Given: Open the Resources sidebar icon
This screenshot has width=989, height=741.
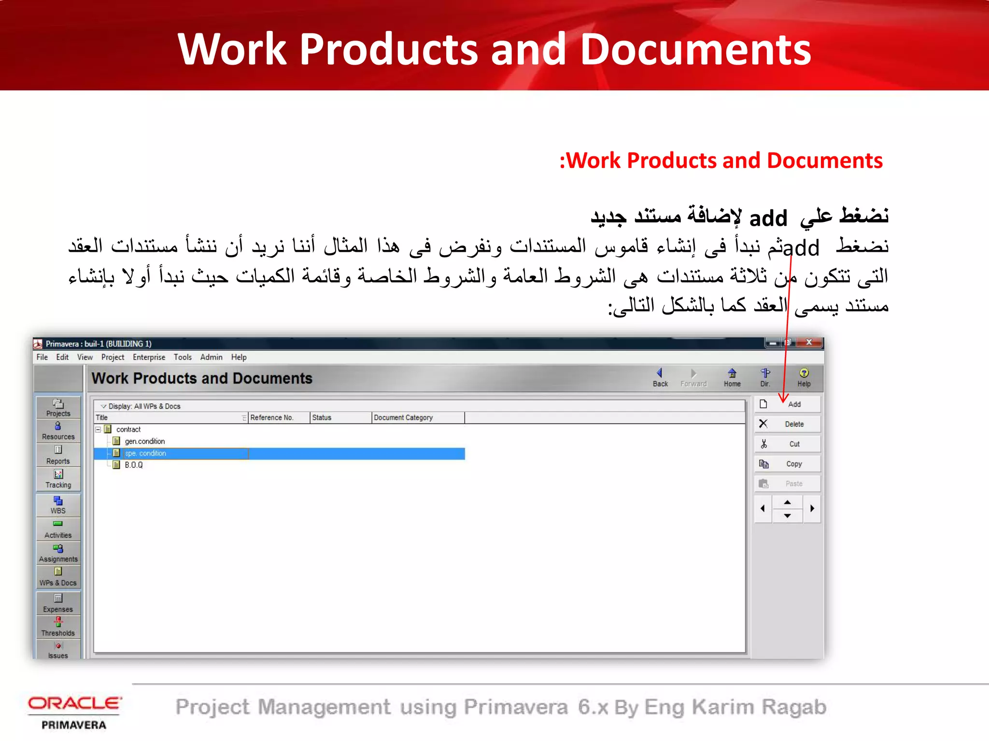Looking at the screenshot, I should [58, 431].
